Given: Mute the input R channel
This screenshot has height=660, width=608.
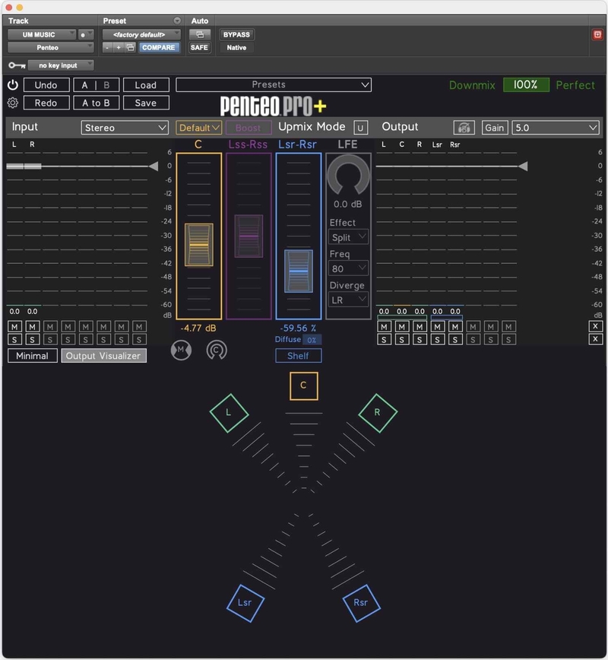Looking at the screenshot, I should [32, 327].
